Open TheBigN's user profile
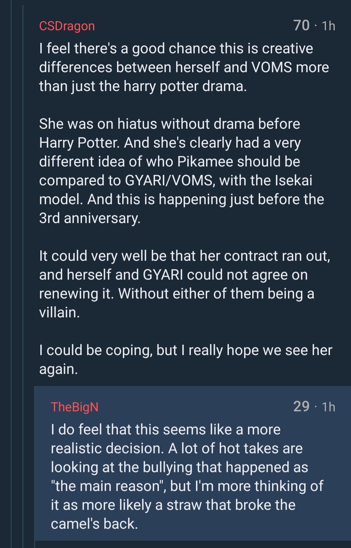 point(74,407)
